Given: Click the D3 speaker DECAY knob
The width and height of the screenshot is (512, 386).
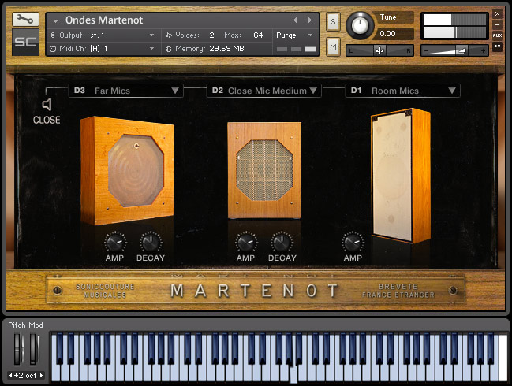Looking at the screenshot, I should click(x=151, y=242).
